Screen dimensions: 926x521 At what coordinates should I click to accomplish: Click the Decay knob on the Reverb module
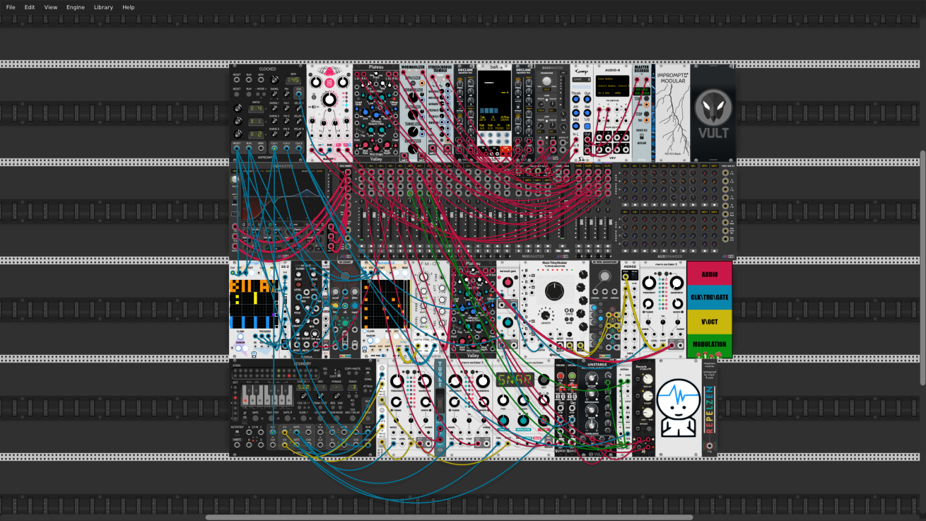(x=647, y=380)
